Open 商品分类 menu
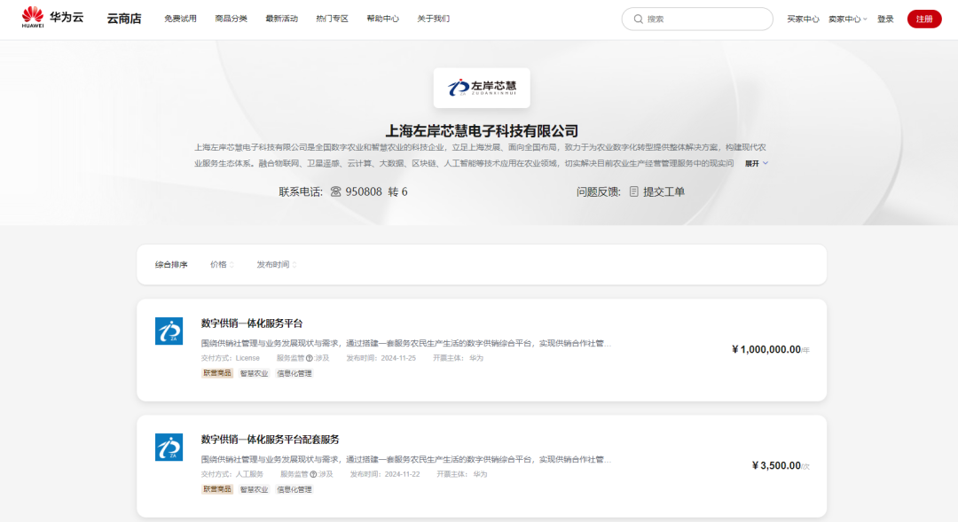Screen dimensions: 958x522 [x=231, y=19]
